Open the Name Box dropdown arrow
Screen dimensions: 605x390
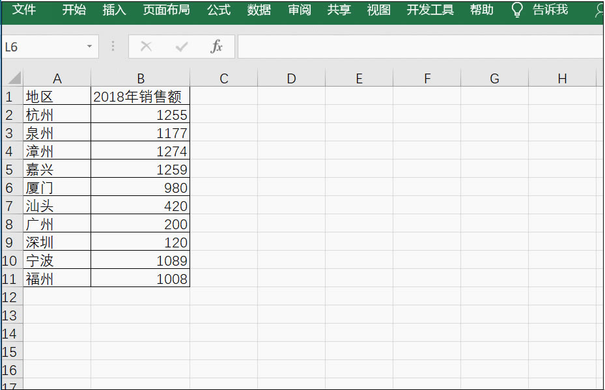pos(90,46)
